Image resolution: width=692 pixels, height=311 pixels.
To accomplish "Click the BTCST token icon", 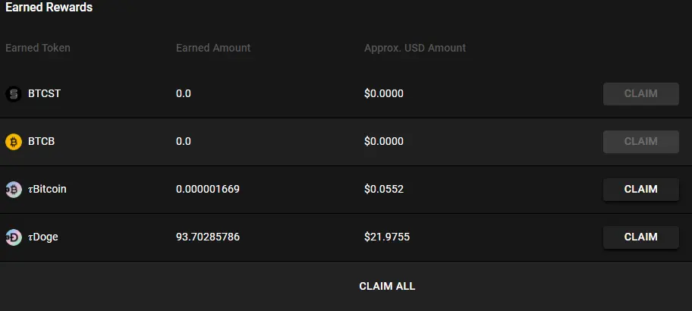I will coord(13,94).
